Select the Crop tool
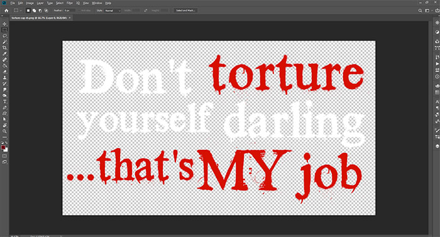Viewport: 440px width, 237px height. pyautogui.click(x=4, y=48)
